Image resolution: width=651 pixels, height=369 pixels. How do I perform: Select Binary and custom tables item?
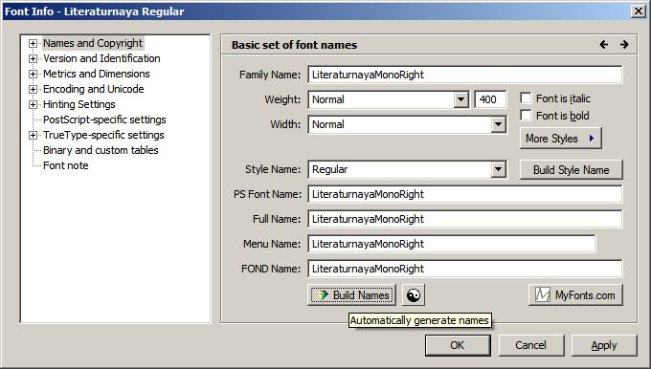pyautogui.click(x=101, y=150)
